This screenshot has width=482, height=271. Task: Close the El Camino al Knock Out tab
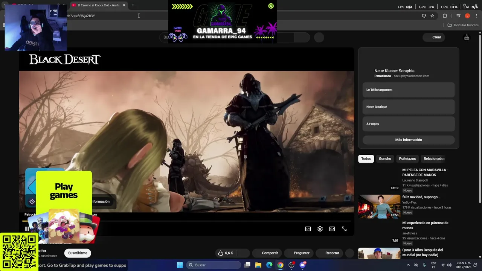click(x=124, y=5)
